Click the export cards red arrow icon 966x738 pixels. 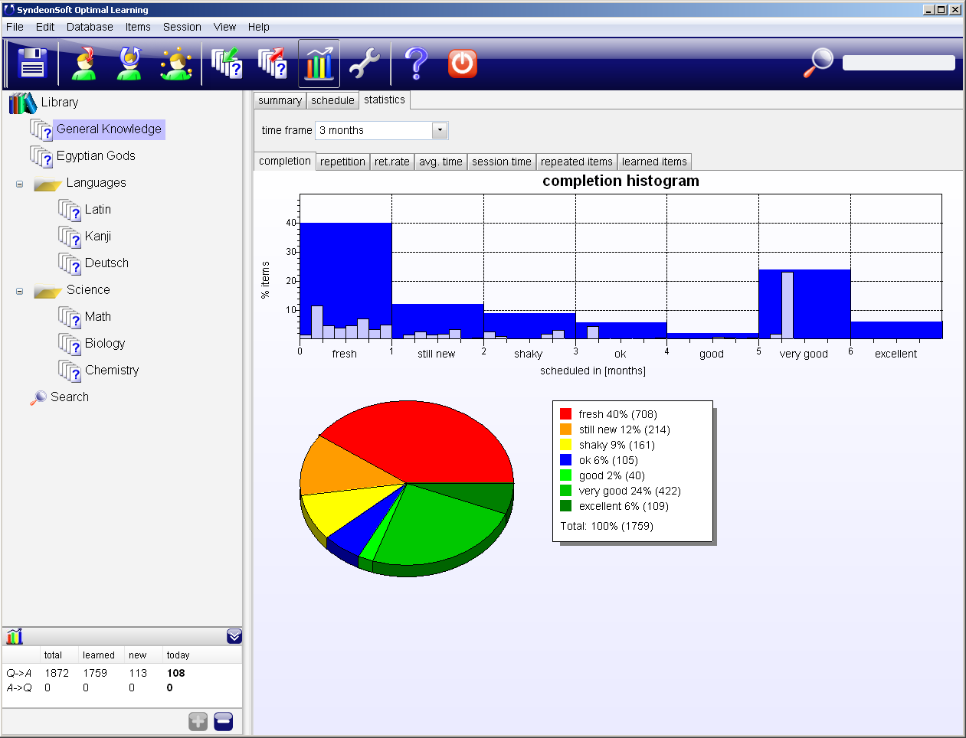pos(273,64)
